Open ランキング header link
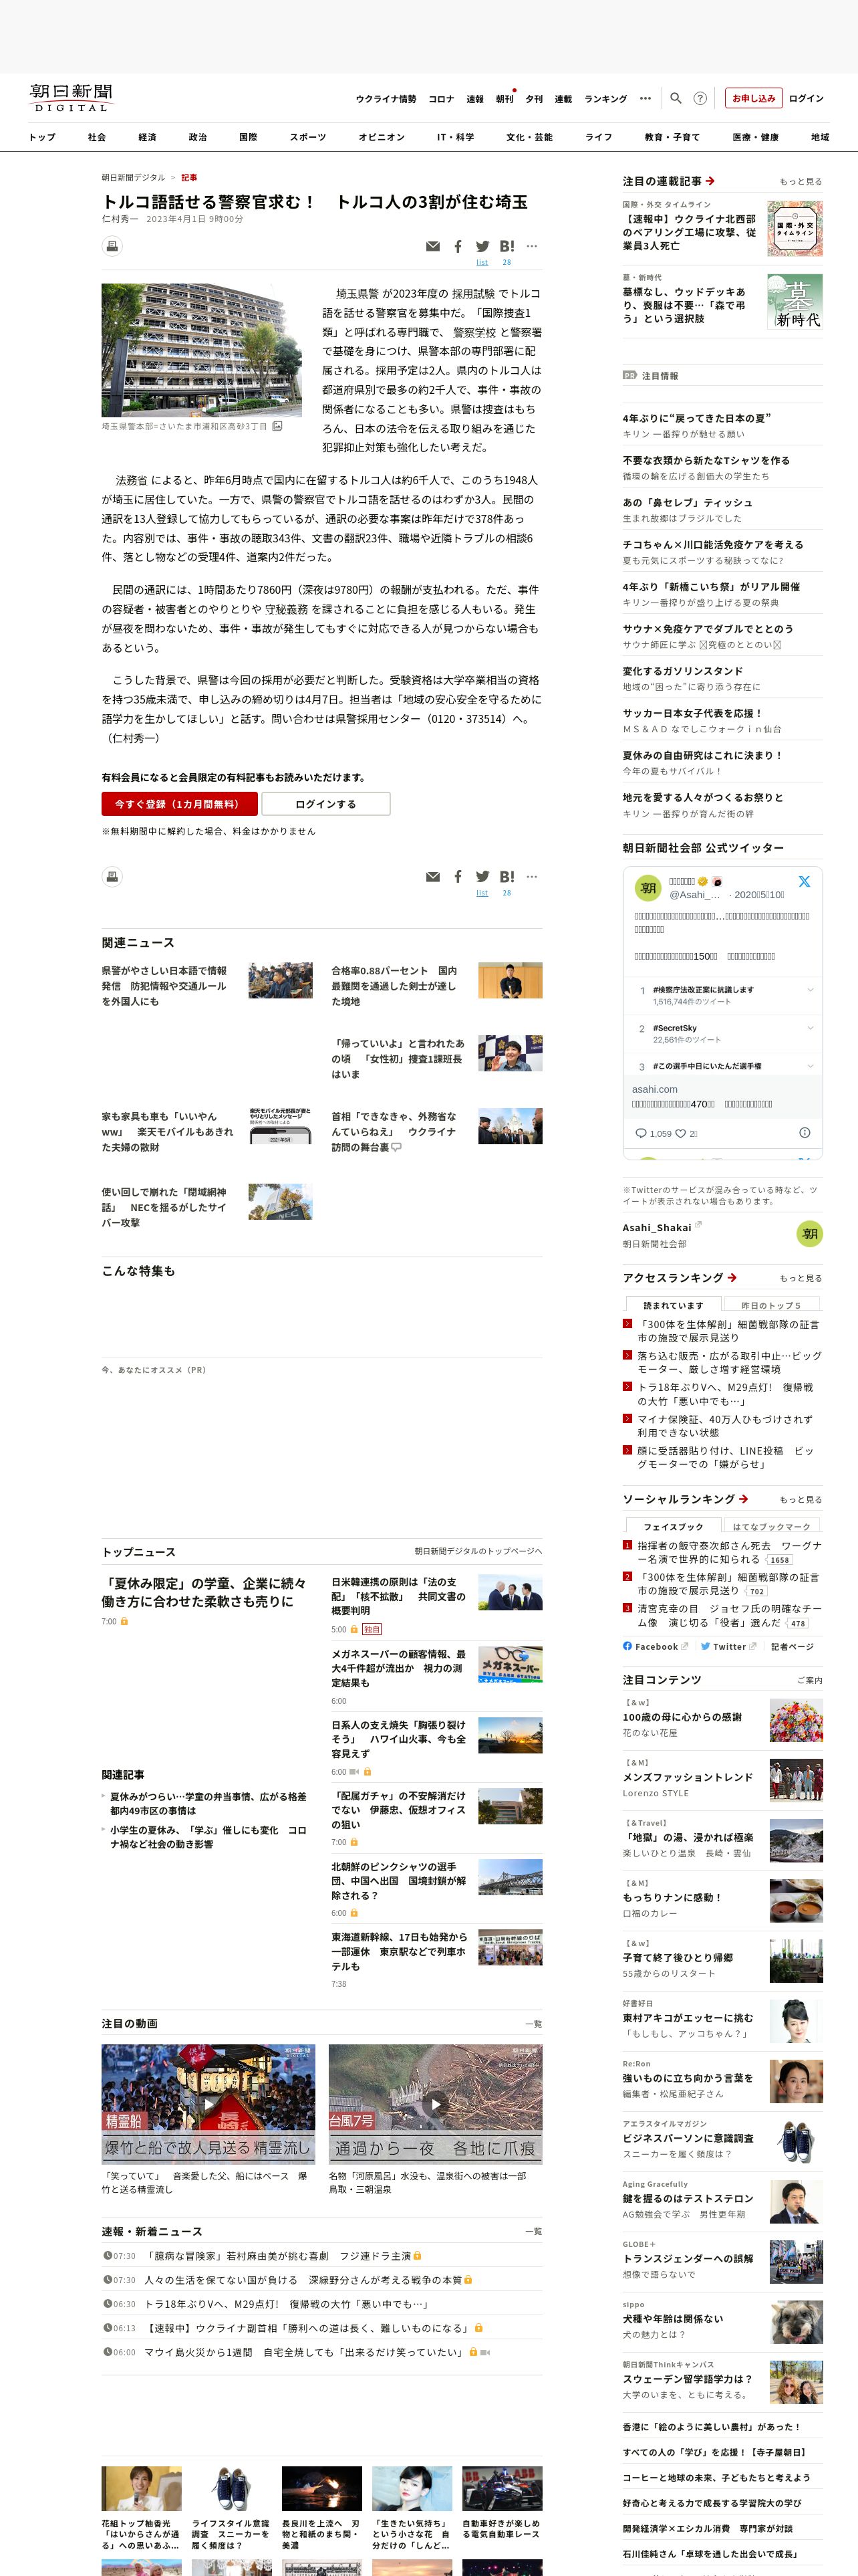The image size is (858, 2576). coord(605,99)
